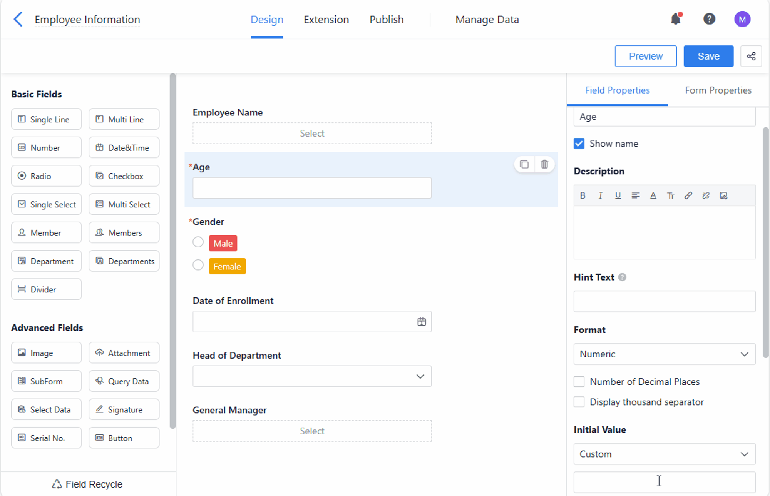This screenshot has width=770, height=496.
Task: Select the Male radio option
Action: pos(198,242)
